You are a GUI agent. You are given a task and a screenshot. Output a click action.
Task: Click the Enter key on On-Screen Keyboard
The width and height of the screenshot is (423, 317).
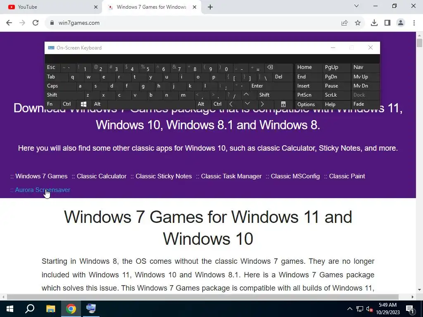(x=271, y=86)
